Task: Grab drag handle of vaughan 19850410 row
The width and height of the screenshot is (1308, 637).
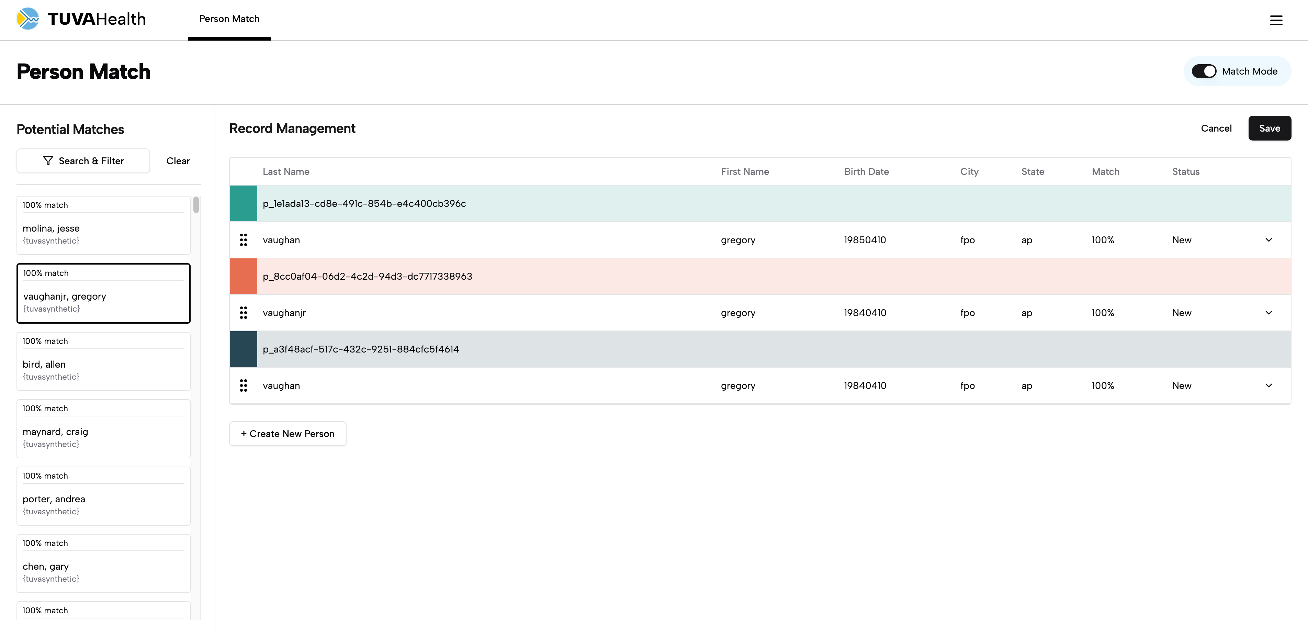Action: [x=244, y=240]
